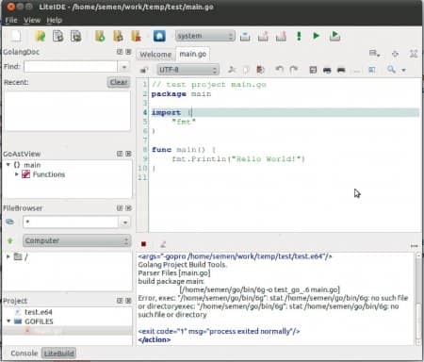Click the Clear button in GolangDoc
424x362 pixels.
coord(119,82)
